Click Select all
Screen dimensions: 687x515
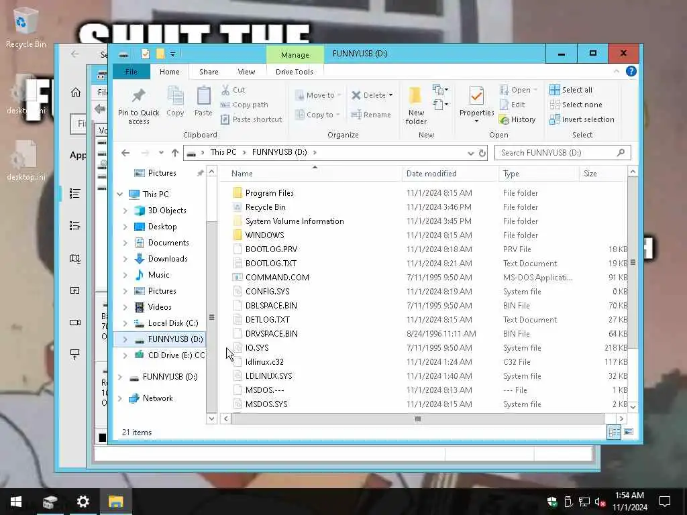click(571, 90)
